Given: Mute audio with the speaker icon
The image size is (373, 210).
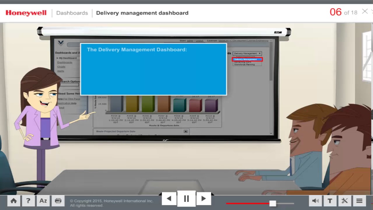Looking at the screenshot, I should [x=315, y=201].
